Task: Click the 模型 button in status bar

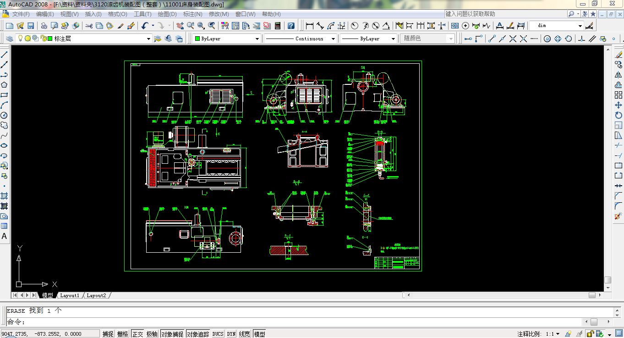Action: click(259, 334)
